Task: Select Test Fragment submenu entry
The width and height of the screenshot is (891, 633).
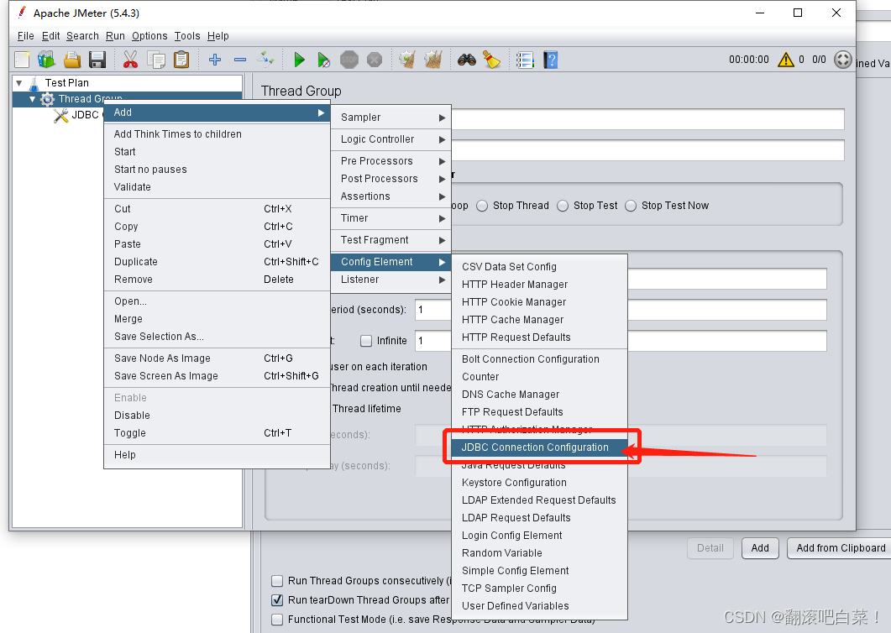Action: pyautogui.click(x=391, y=240)
